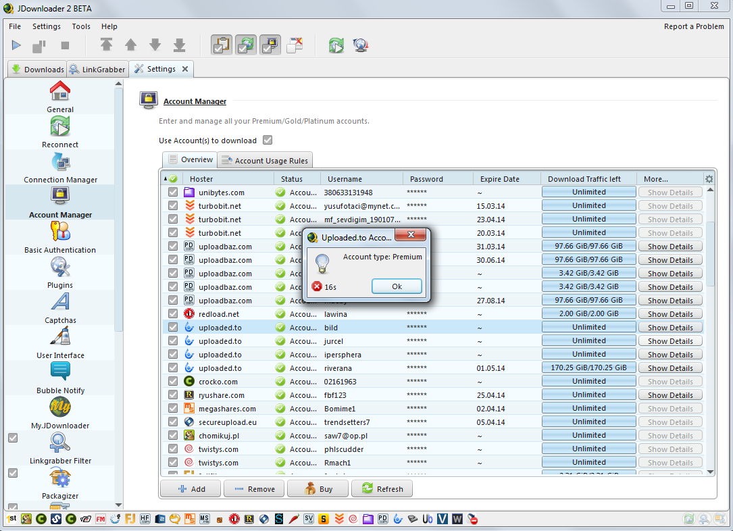Uncheck the ryushare.com account checkbox
Image resolution: width=733 pixels, height=531 pixels.
point(173,395)
